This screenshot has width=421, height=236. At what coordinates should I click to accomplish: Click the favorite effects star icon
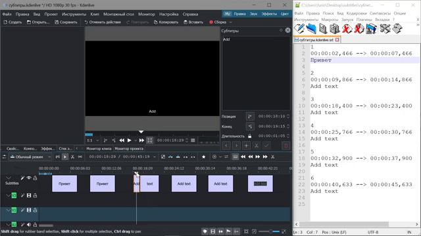[203, 157]
